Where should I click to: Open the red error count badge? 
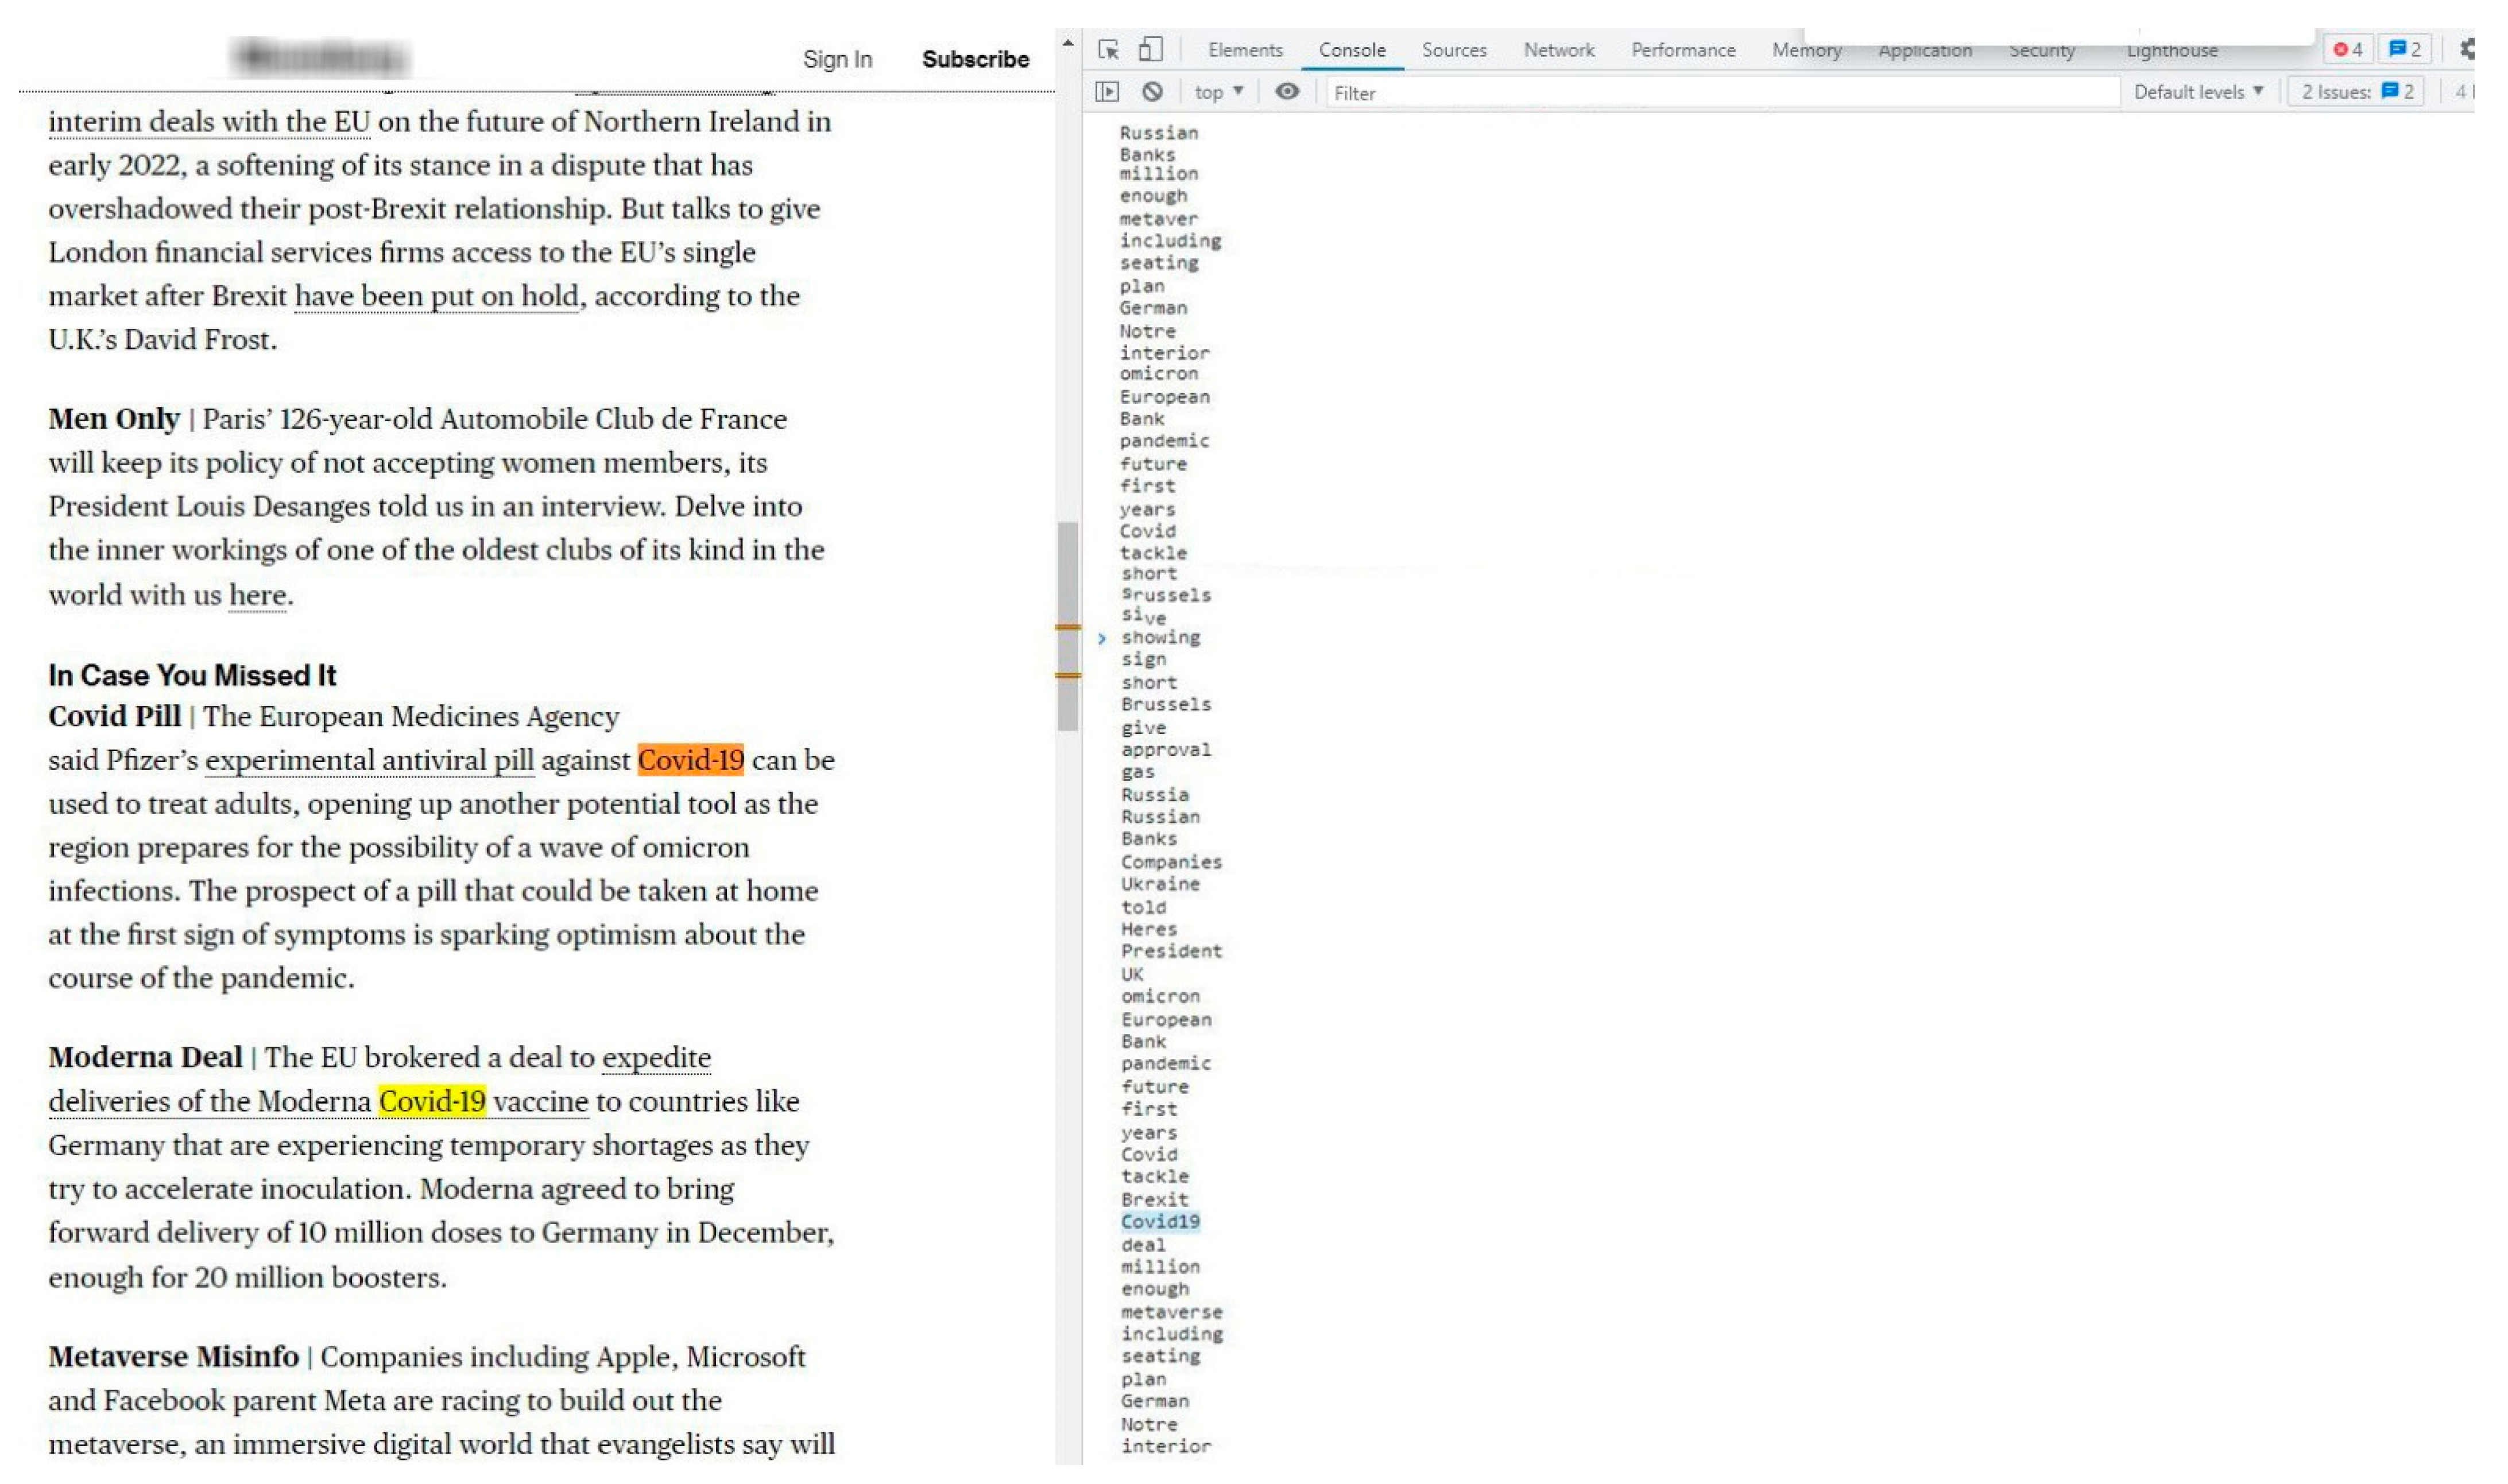coord(2347,49)
